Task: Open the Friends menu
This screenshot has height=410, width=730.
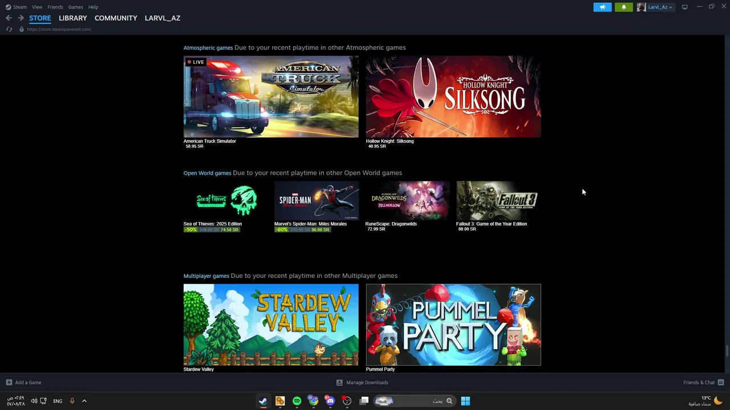Action: (x=55, y=7)
